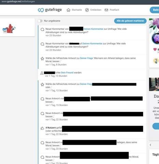
Task: Click the red heart icon in the right sidebar
Action: 155,50
